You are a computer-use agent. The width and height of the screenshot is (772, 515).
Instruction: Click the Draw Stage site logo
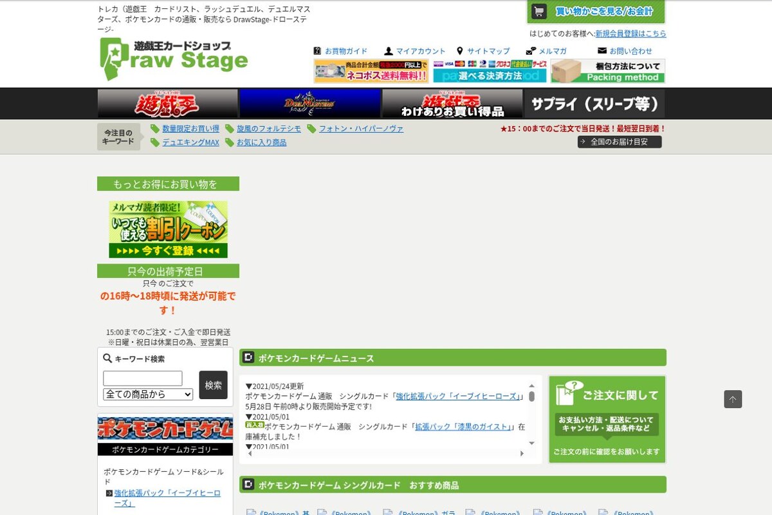[x=174, y=59]
